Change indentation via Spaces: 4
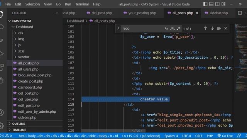This screenshot has height=139, width=247. tap(171, 136)
